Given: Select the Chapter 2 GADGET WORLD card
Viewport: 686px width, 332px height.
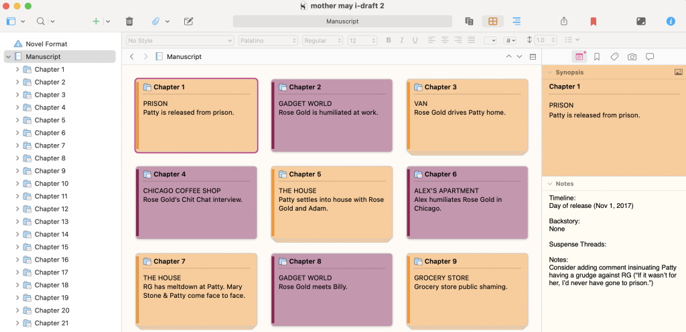Looking at the screenshot, I should 332,115.
